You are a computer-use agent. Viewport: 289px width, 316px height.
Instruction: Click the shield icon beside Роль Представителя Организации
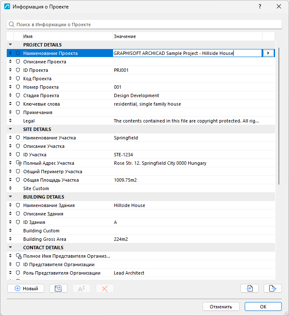(18, 273)
